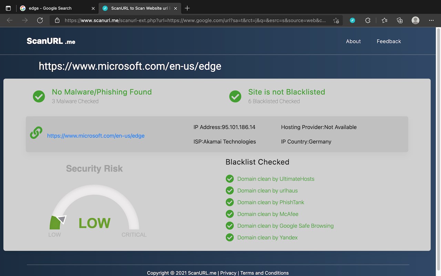
Task: Click the green chain link icon
Action: point(36,133)
